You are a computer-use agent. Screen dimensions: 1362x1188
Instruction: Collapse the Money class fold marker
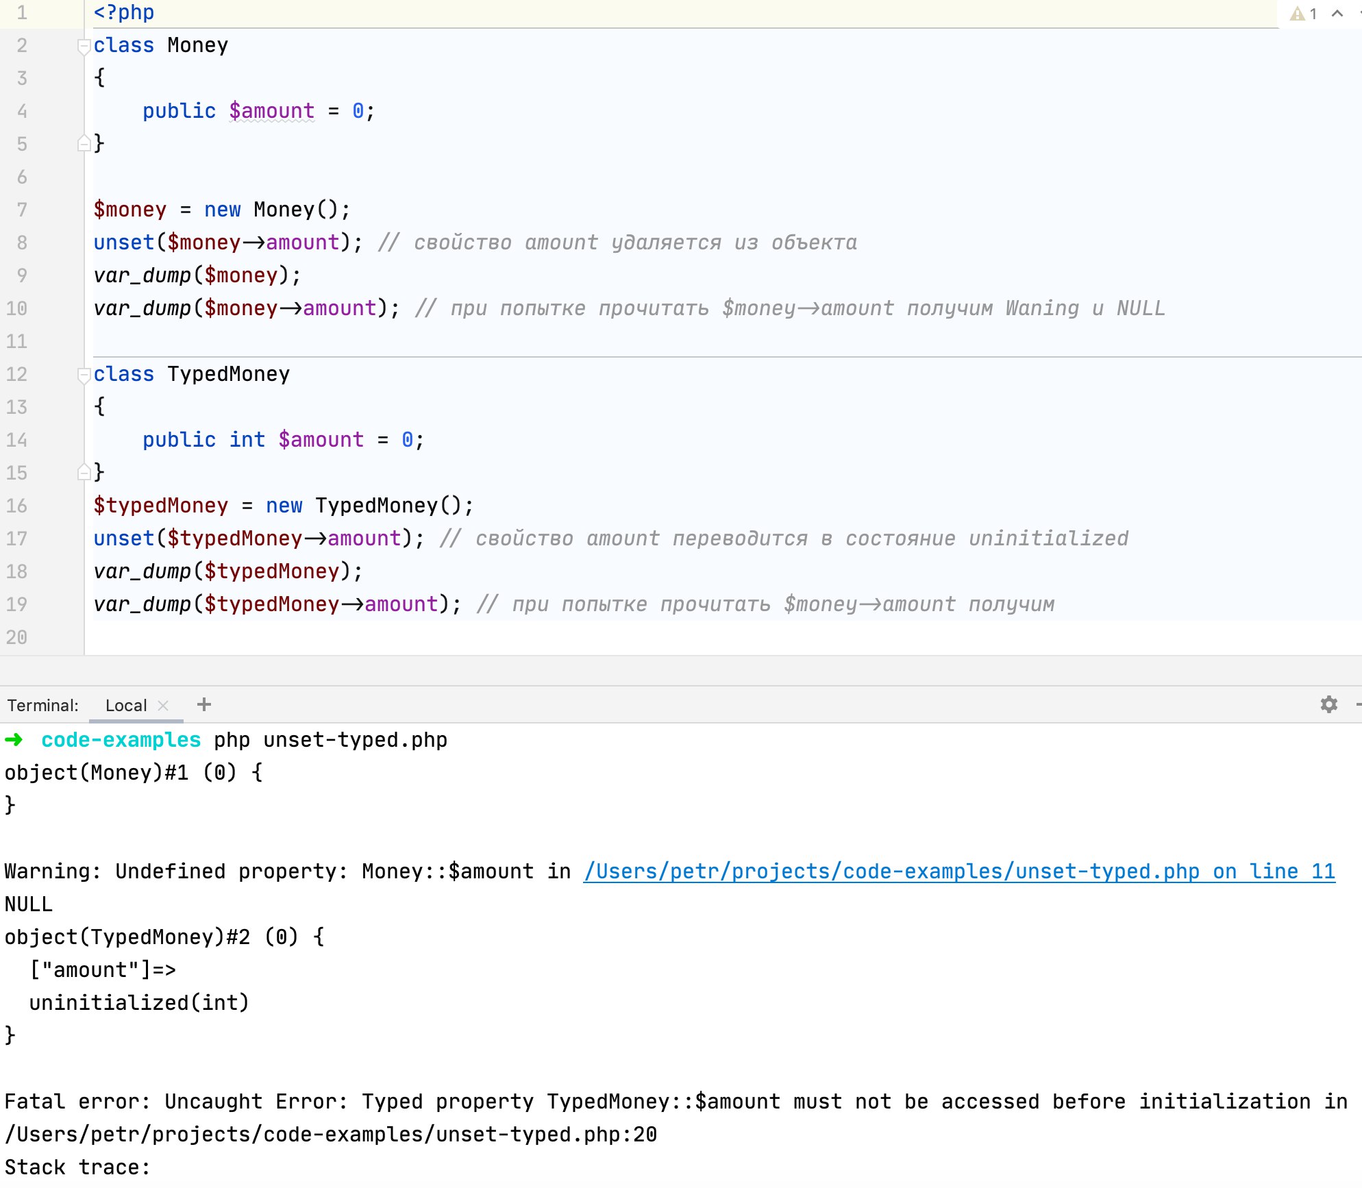click(x=84, y=46)
